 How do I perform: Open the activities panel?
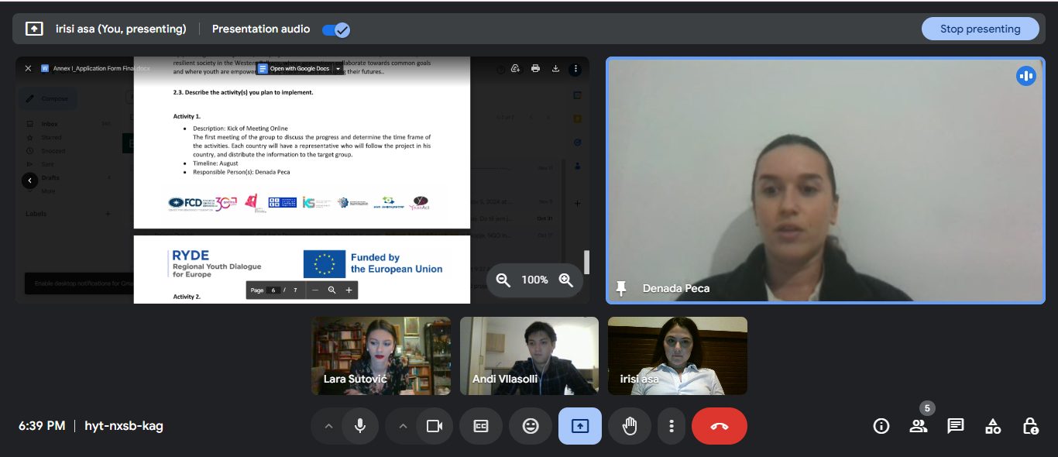[x=993, y=425]
